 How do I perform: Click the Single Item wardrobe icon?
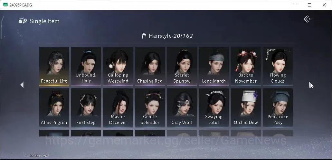tap(23, 21)
